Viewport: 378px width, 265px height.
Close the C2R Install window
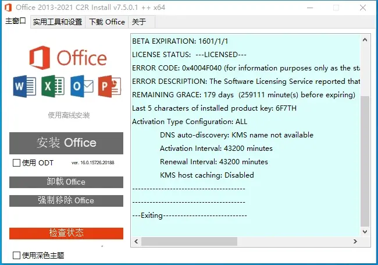(x=363, y=8)
